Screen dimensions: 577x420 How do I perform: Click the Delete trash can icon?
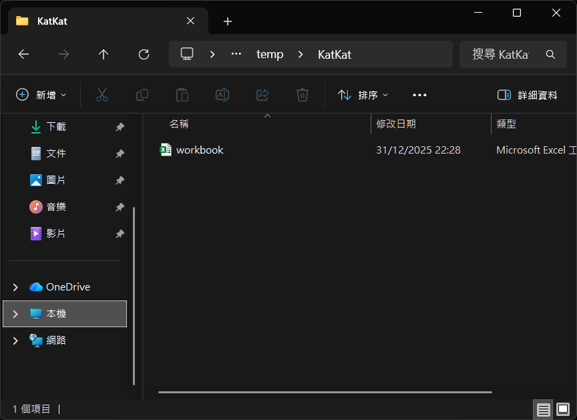click(x=303, y=95)
